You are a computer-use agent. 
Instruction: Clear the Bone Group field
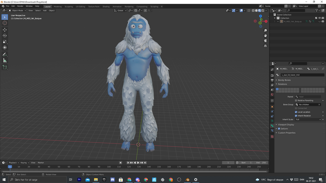point(319,105)
